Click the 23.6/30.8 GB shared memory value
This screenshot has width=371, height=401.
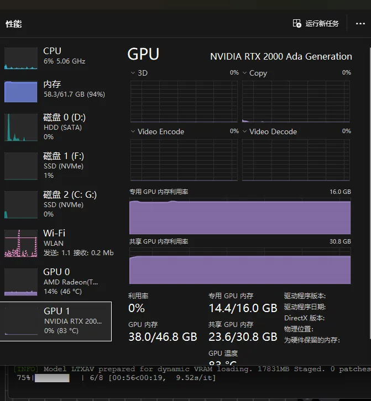[x=243, y=337]
